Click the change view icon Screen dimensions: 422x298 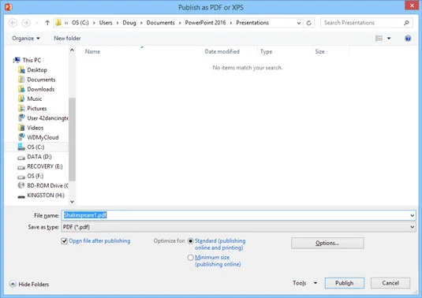click(379, 39)
